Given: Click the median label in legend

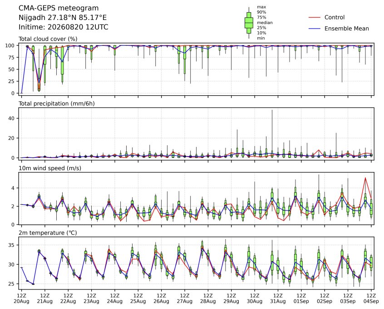Looking at the screenshot, I should (x=265, y=23).
